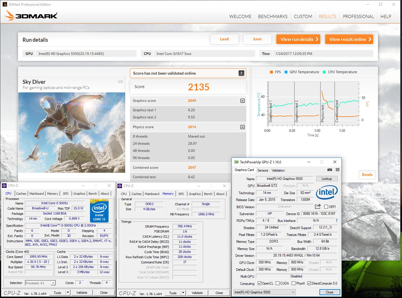Toggle the DirectCompute 5.0 checkbox
Screen dimensions: 402x298
(309, 283)
